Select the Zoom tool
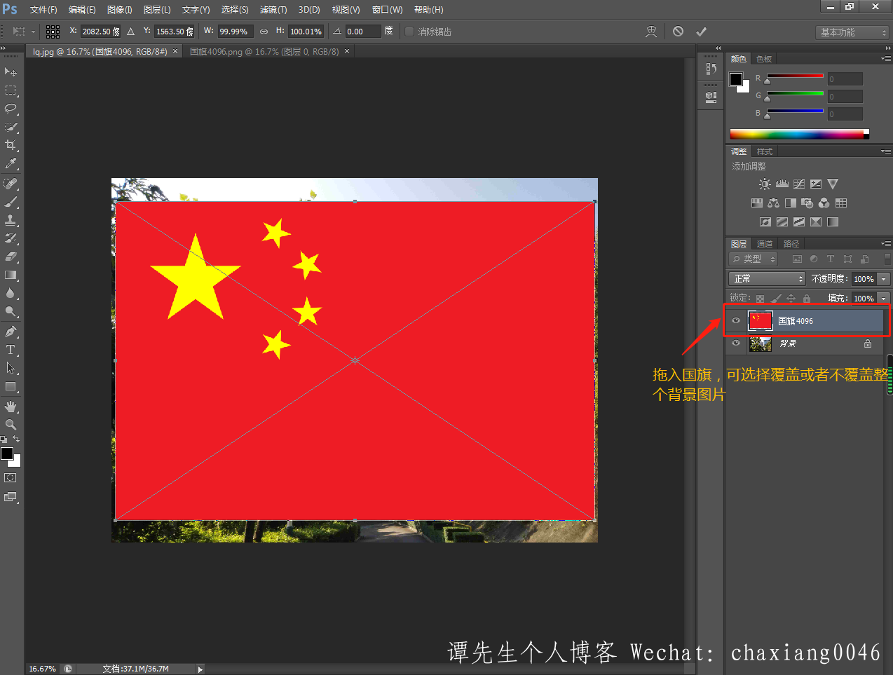Image resolution: width=893 pixels, height=675 pixels. pos(11,425)
